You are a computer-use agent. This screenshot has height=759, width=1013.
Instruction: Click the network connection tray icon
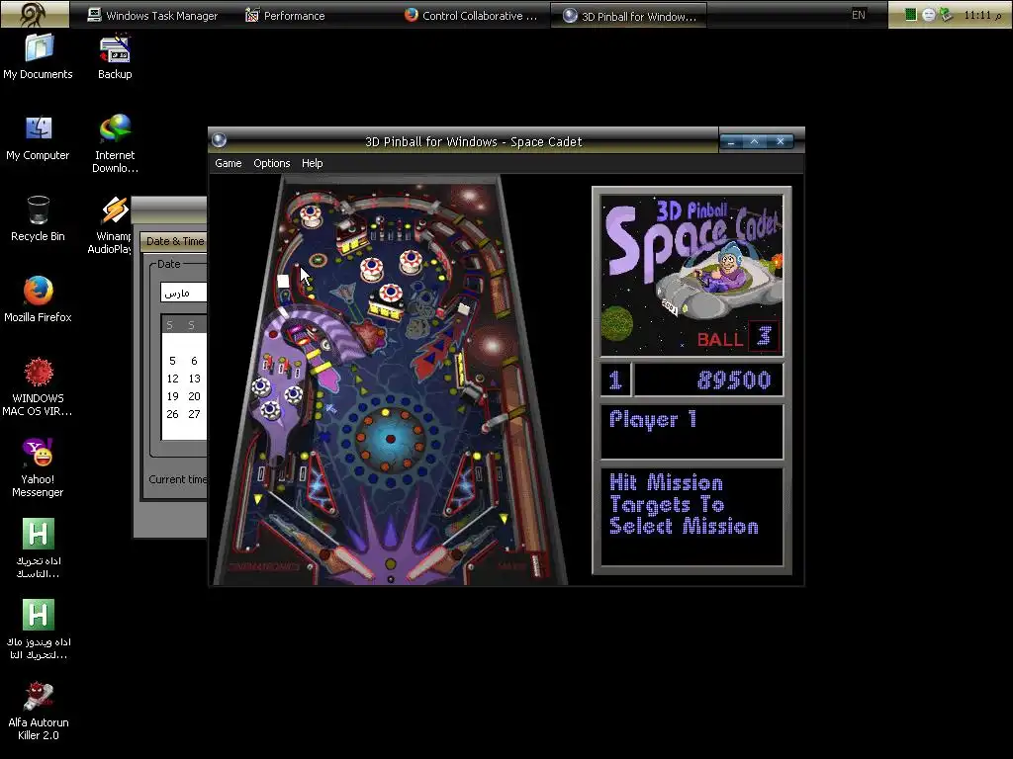tap(946, 14)
